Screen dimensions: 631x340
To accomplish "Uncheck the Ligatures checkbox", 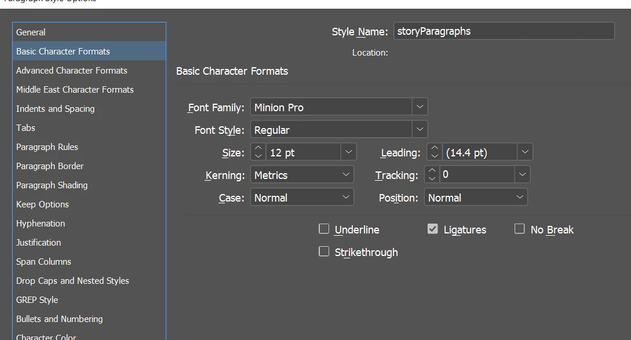I will coord(433,229).
